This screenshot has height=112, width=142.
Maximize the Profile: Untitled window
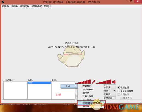coord(131,1)
